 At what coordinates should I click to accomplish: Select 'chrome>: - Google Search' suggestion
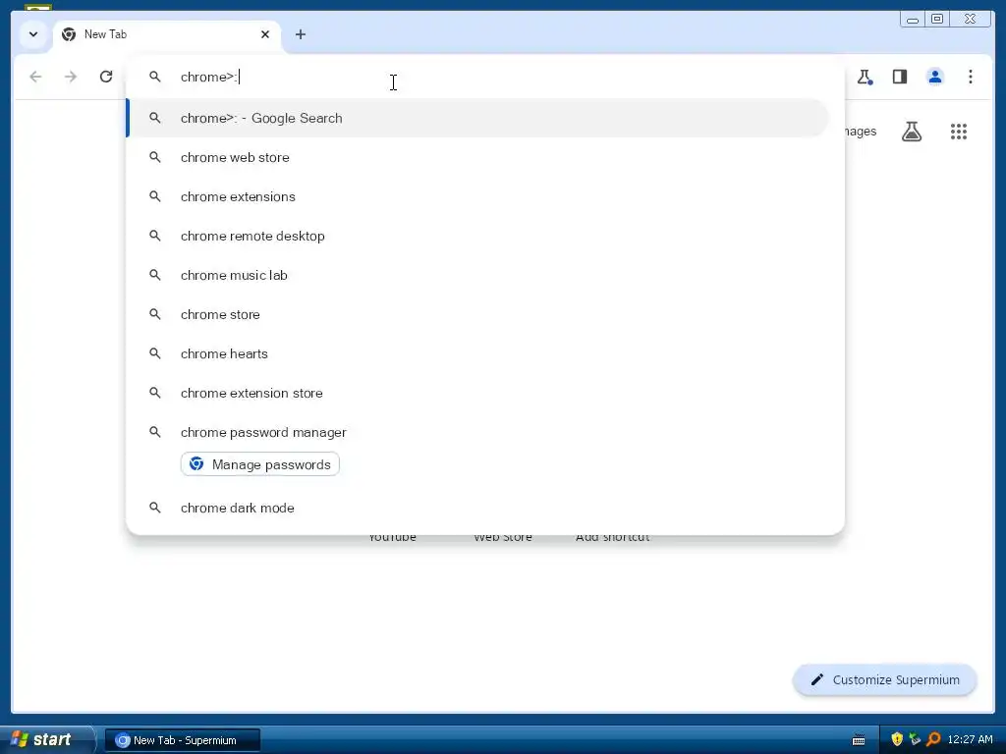478,118
